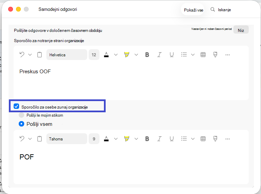261x194 pixels.
Task: Expand highlight color arrow in Helvetica toolbar
Action: click(136, 55)
